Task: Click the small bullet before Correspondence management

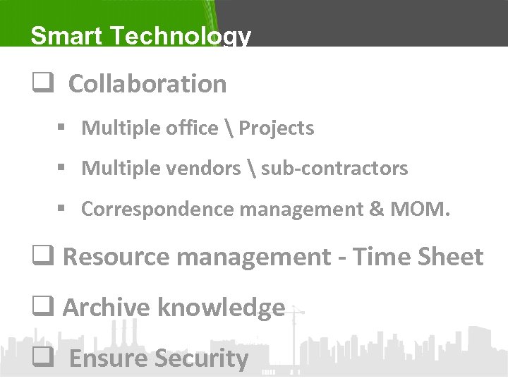Action: coord(63,209)
